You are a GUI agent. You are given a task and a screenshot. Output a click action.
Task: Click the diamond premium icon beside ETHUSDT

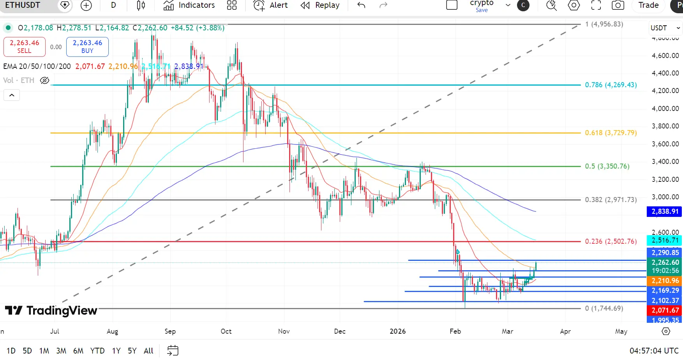(x=65, y=5)
